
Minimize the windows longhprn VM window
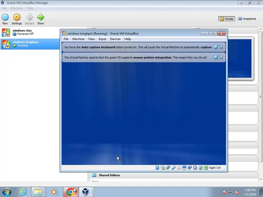coord(204,34)
